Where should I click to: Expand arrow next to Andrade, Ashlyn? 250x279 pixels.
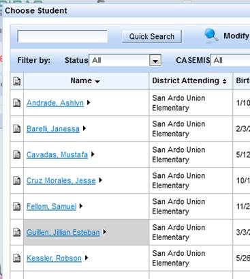pos(89,102)
